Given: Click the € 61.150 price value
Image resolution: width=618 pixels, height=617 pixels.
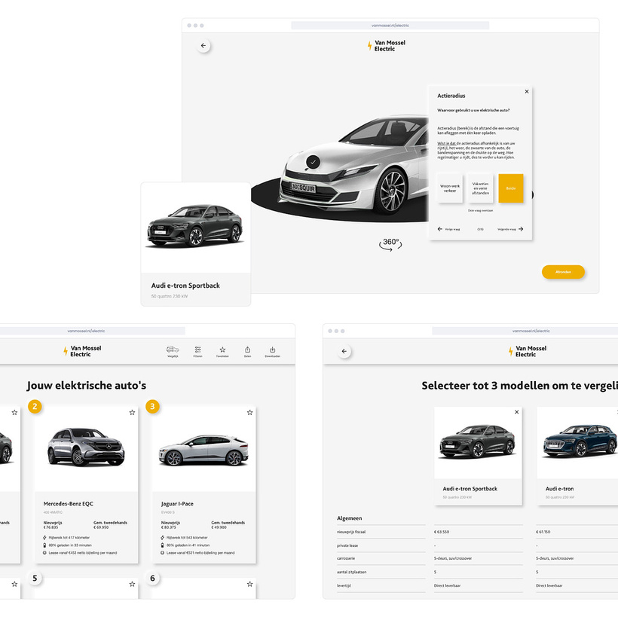Looking at the screenshot, I should (543, 532).
